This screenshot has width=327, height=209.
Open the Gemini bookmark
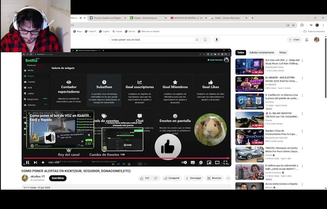click(130, 31)
